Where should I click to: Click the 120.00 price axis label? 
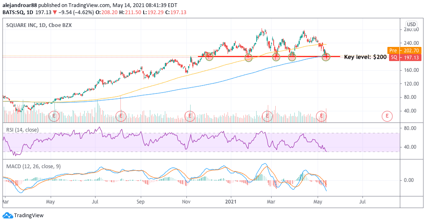(x=411, y=83)
